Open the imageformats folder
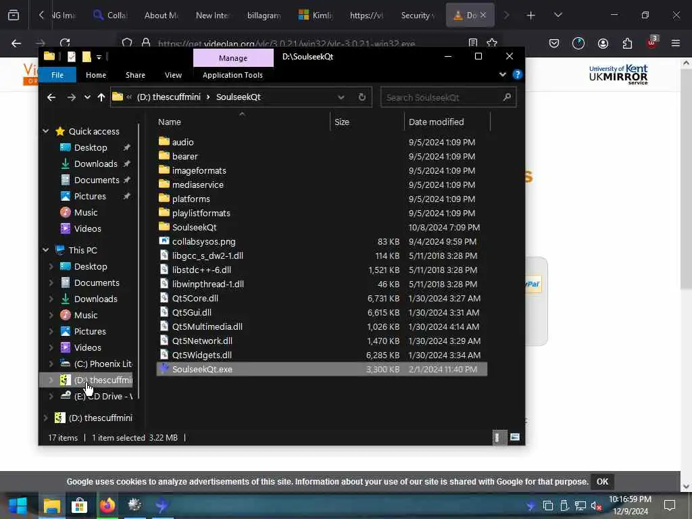The height and width of the screenshot is (519, 692). point(199,170)
